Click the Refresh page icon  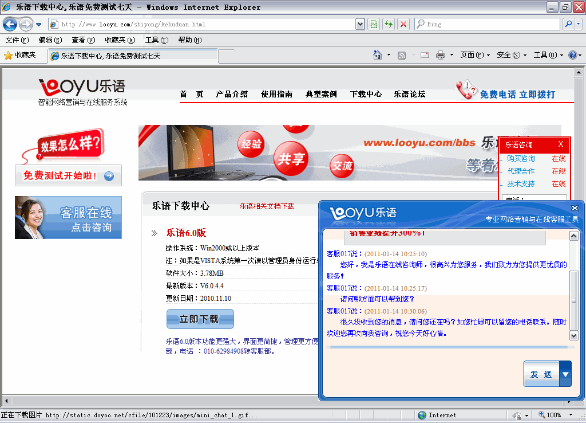389,24
